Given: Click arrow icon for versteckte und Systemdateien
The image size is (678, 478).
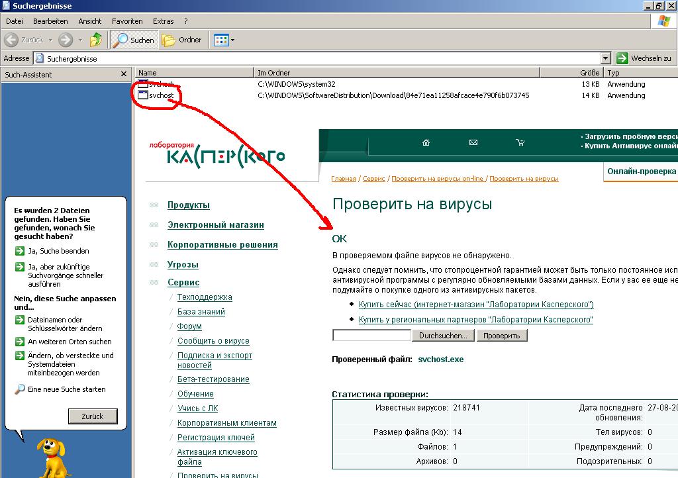Looking at the screenshot, I should [x=19, y=356].
